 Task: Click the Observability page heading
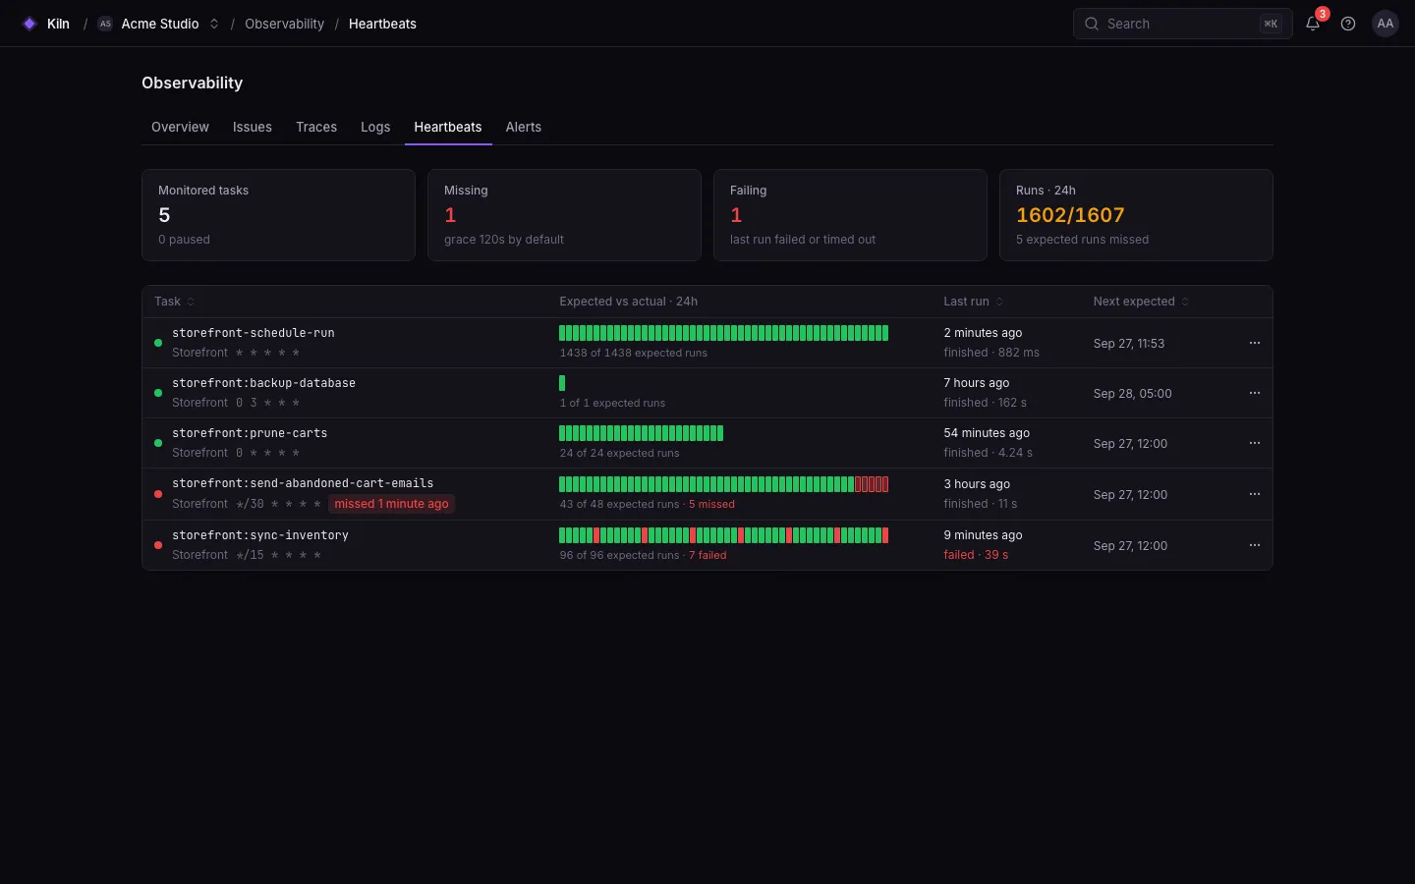(x=192, y=83)
